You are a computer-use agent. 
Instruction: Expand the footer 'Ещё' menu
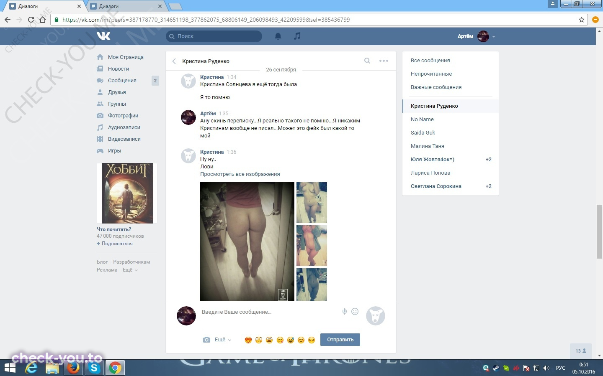(130, 270)
